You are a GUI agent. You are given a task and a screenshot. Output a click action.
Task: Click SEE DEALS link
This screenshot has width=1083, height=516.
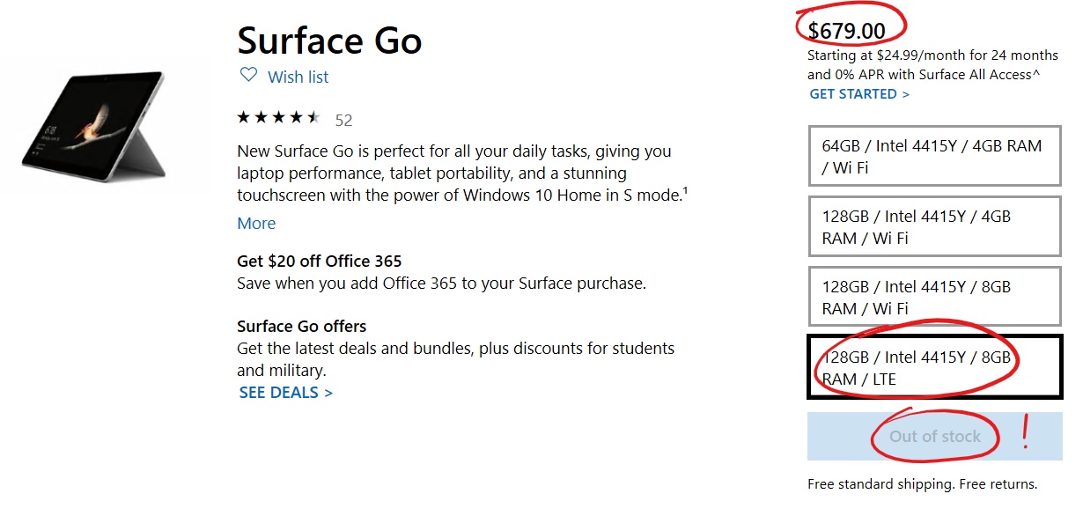point(286,393)
